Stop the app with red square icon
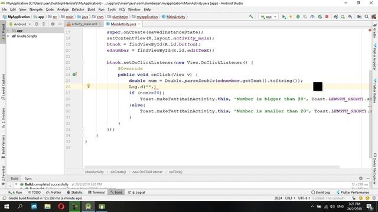Screen dimensions: 378x212 pyautogui.click(x=327, y=16)
